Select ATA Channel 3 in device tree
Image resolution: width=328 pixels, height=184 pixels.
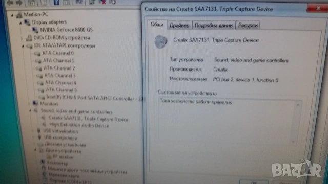(x=60, y=75)
